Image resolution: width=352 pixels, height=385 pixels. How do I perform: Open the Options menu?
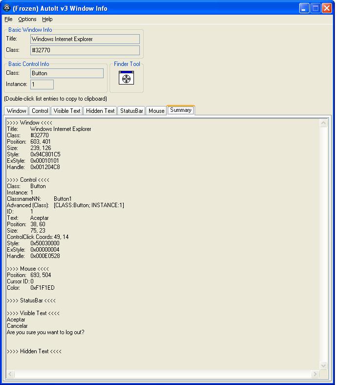point(27,19)
